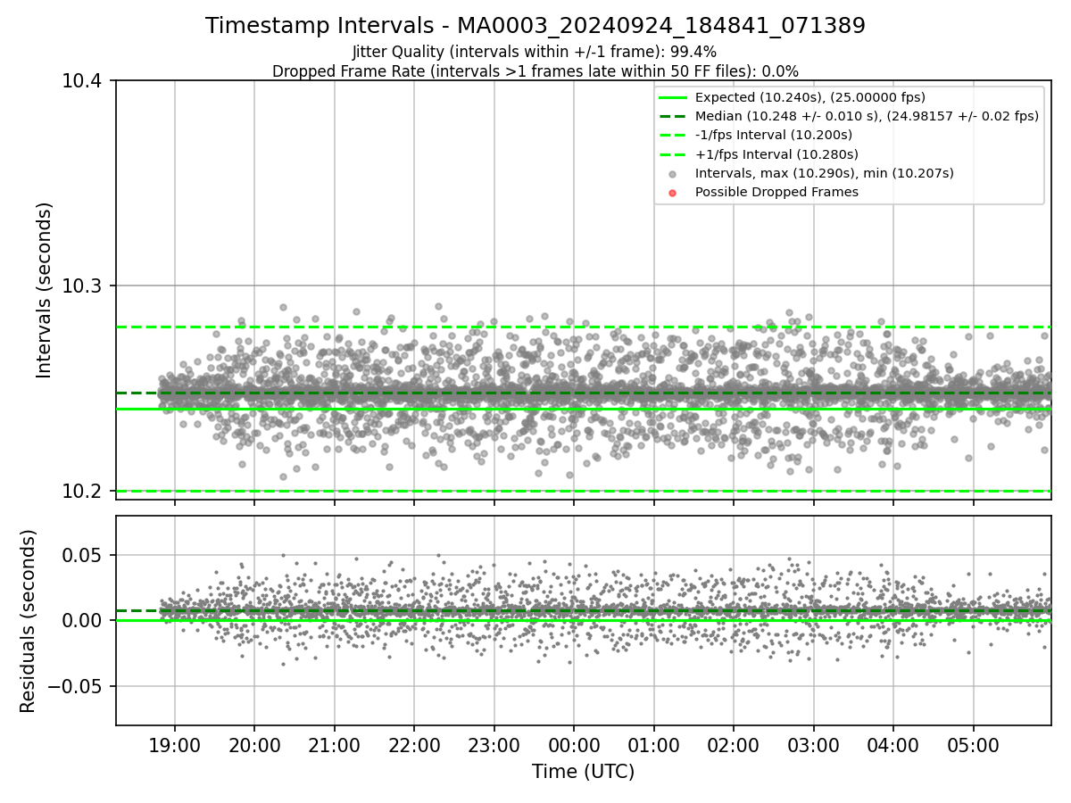Click legend entry 'Expected (10.240s), (25.00000 fps)'
This screenshot has width=1071, height=803.
coord(809,97)
